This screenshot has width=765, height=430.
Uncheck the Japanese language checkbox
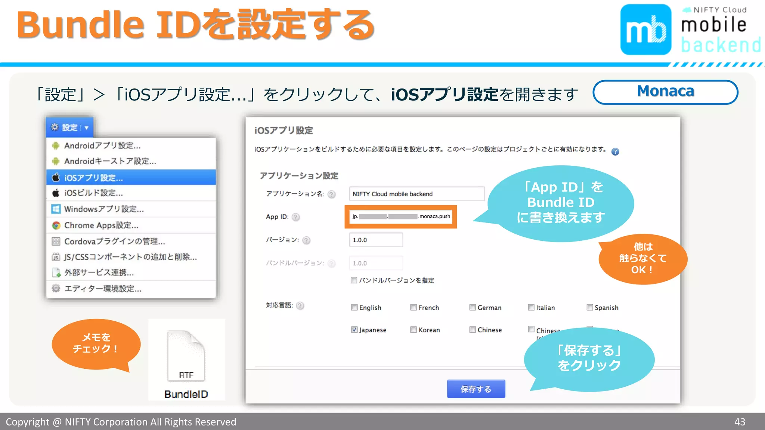[354, 329]
